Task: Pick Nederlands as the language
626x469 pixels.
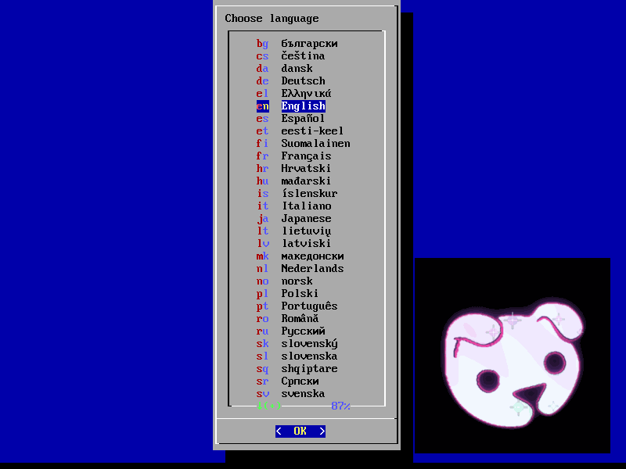Action: (x=300, y=268)
